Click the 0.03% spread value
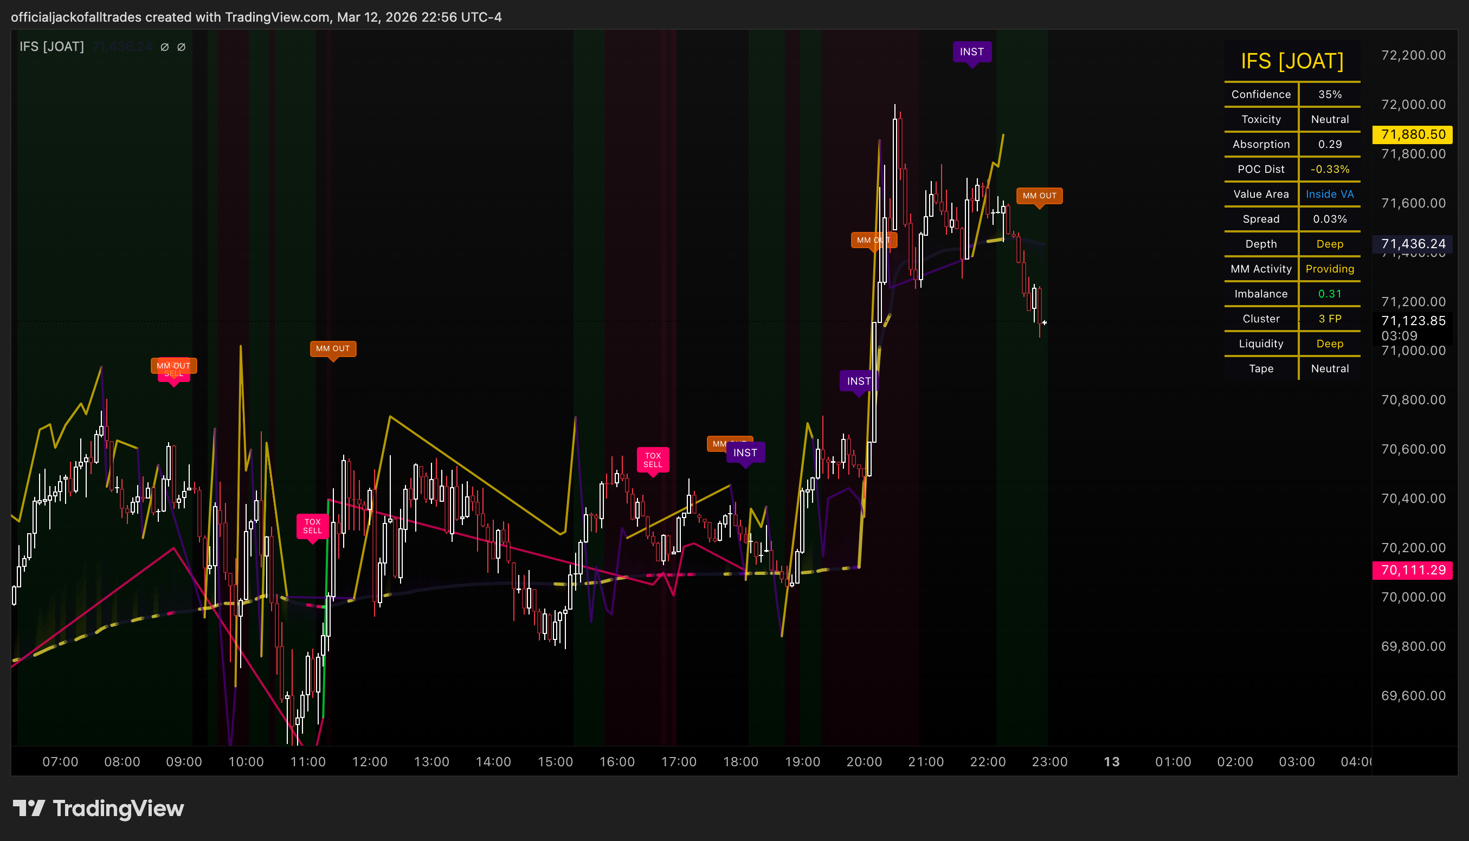The width and height of the screenshot is (1469, 841). [1330, 219]
